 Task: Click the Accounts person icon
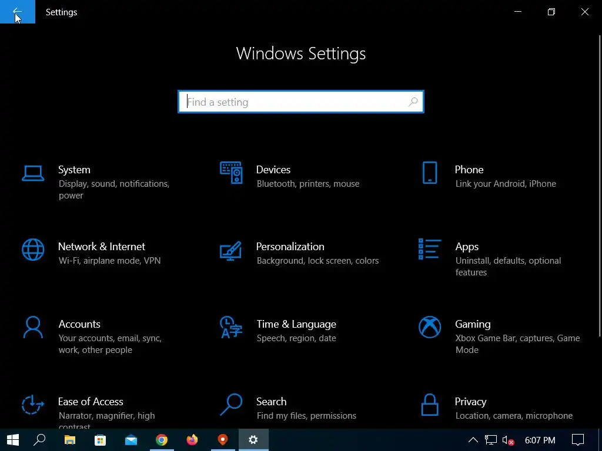[x=33, y=327]
